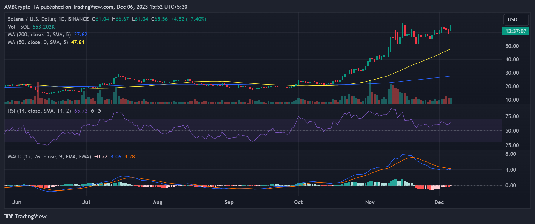Screen dimensions: 535x224
Task: Click the 8.00 MACD axis label
Action: [511, 154]
